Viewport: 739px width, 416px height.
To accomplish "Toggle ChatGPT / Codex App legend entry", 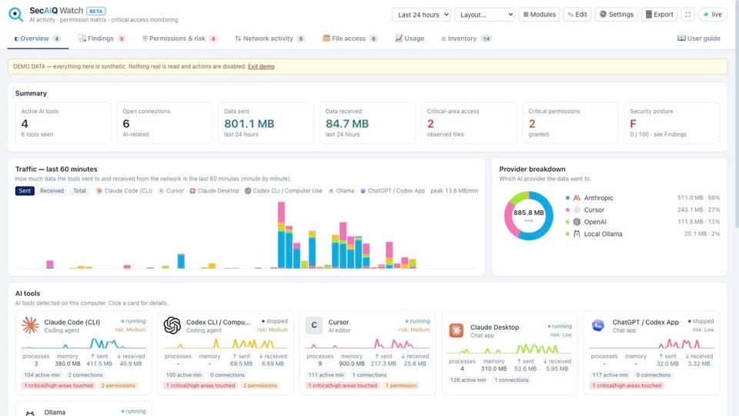I will click(393, 191).
